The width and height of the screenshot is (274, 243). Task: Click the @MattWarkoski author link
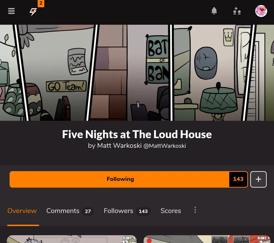tap(165, 146)
